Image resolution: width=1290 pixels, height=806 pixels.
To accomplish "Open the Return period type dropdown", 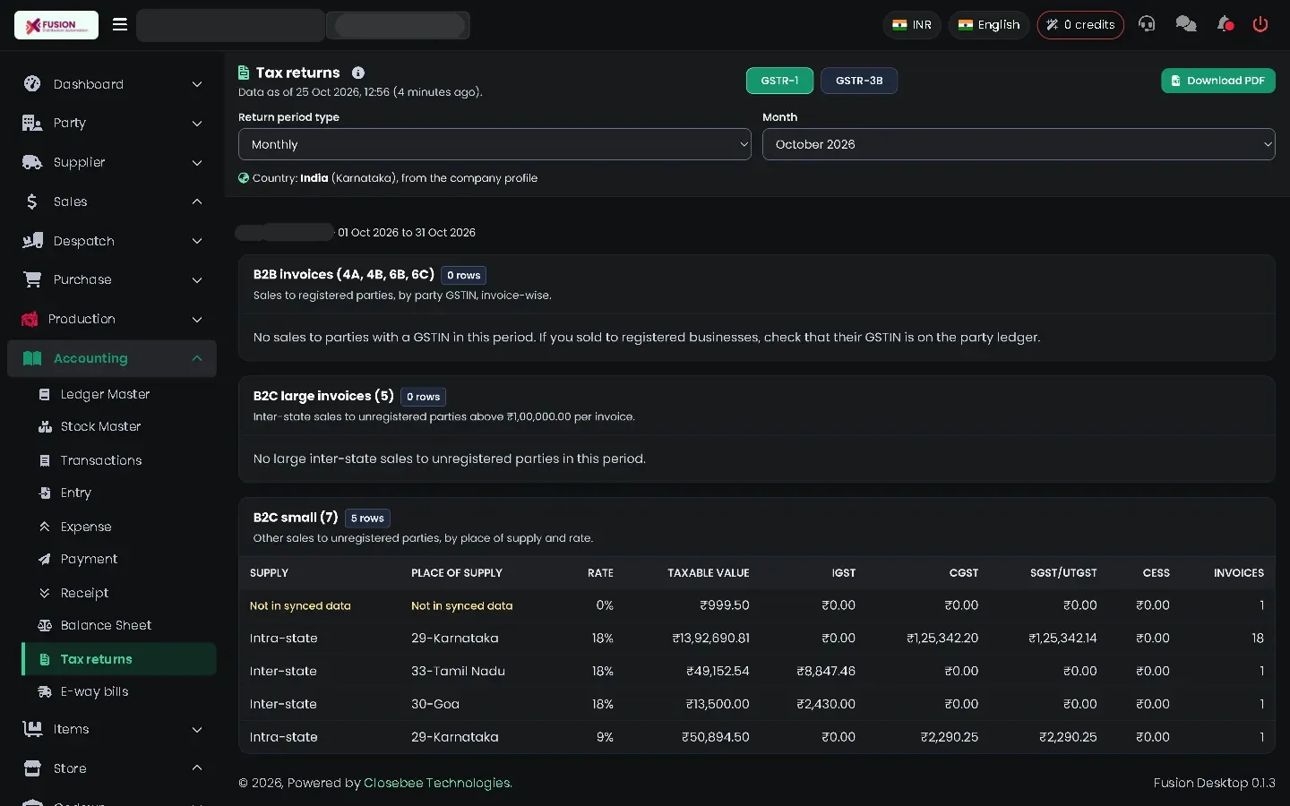I will coord(494,144).
